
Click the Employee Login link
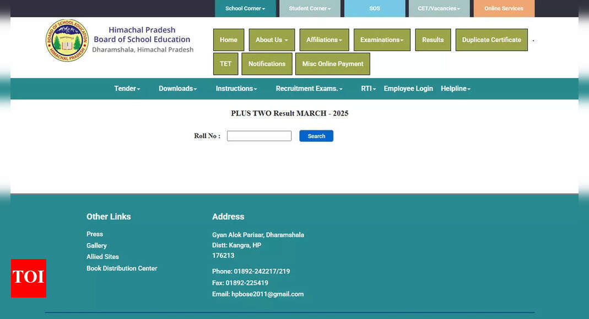(x=408, y=89)
